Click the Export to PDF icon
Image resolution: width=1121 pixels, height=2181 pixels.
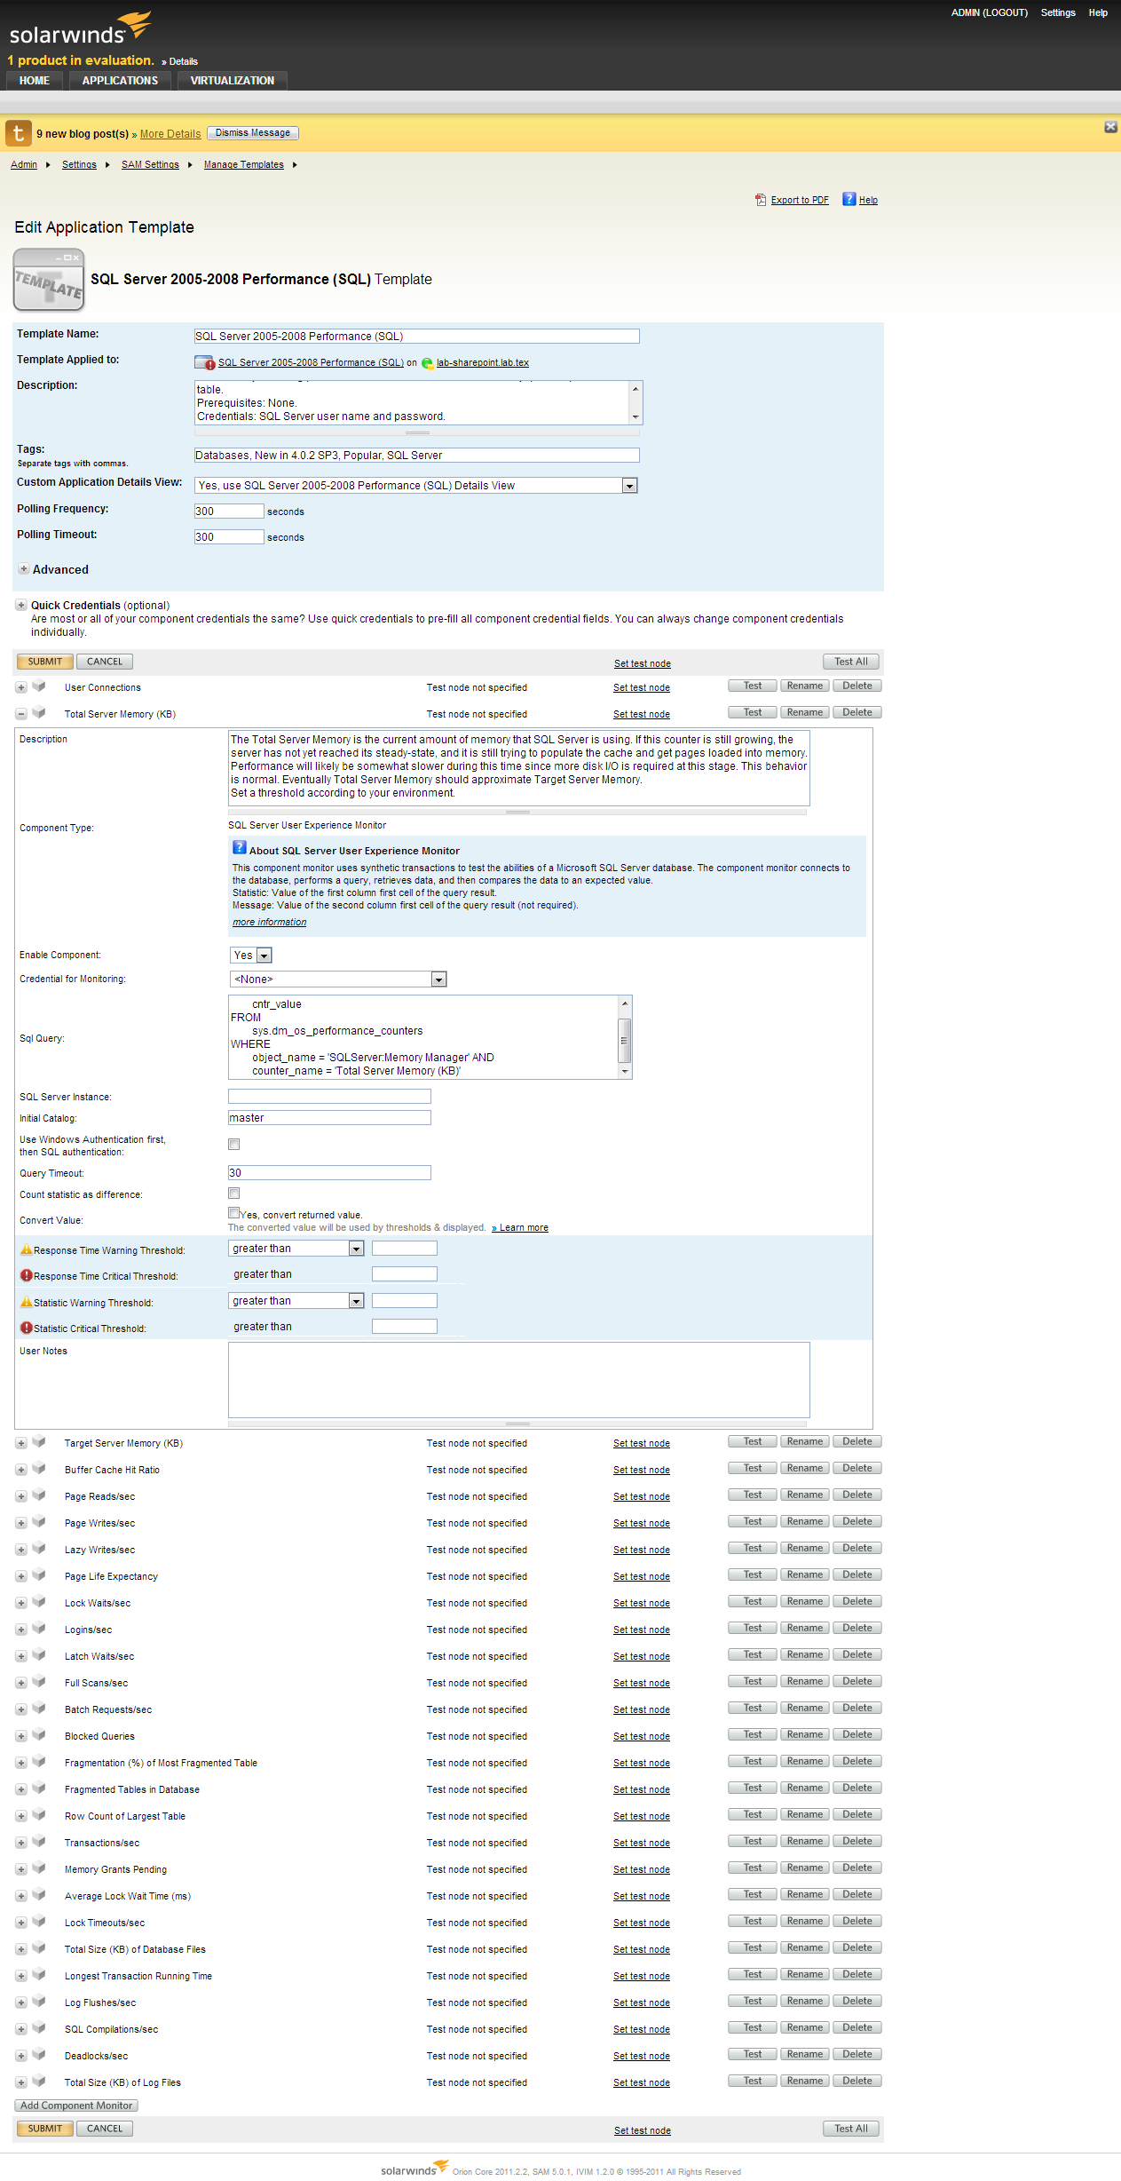click(x=761, y=200)
